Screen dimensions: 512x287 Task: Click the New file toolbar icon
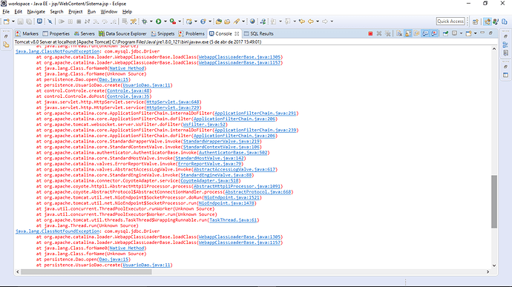[x=7, y=22]
